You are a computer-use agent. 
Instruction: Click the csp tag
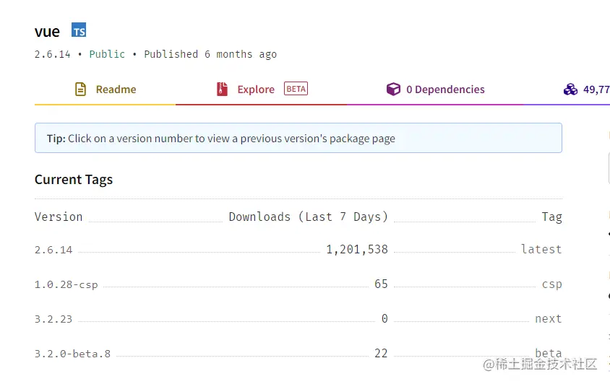click(552, 284)
